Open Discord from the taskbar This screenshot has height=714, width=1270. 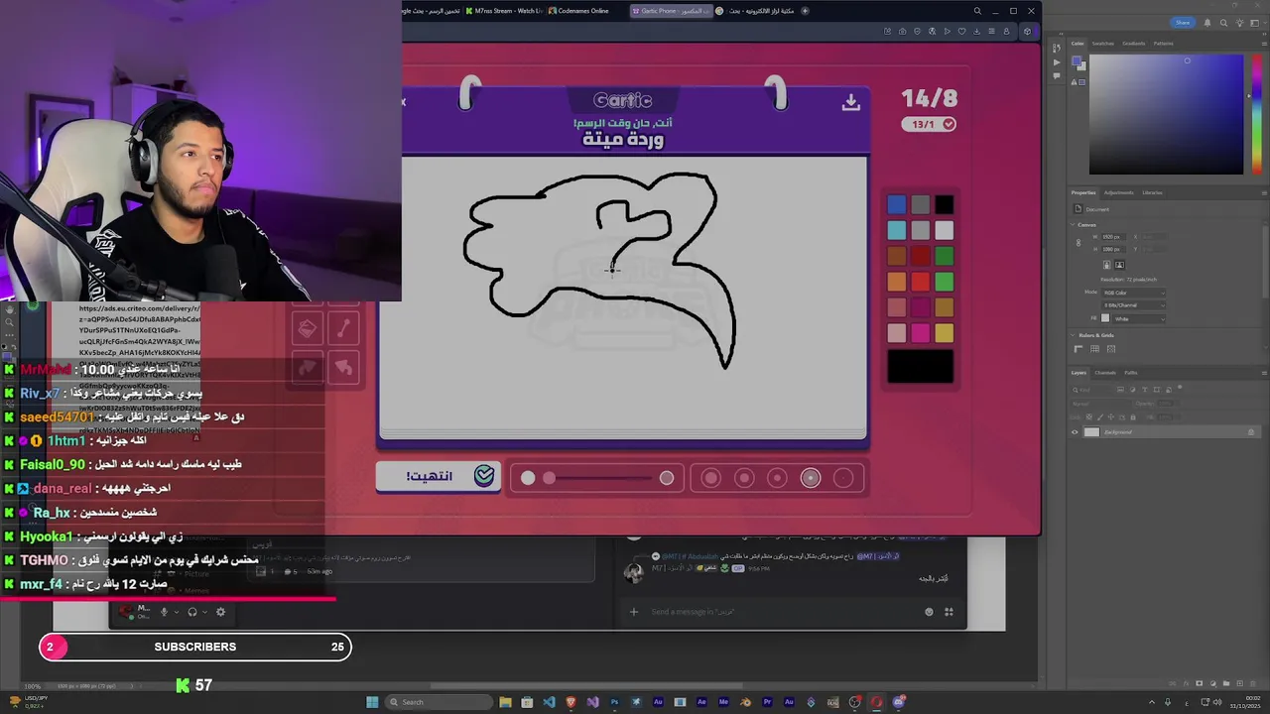point(898,702)
